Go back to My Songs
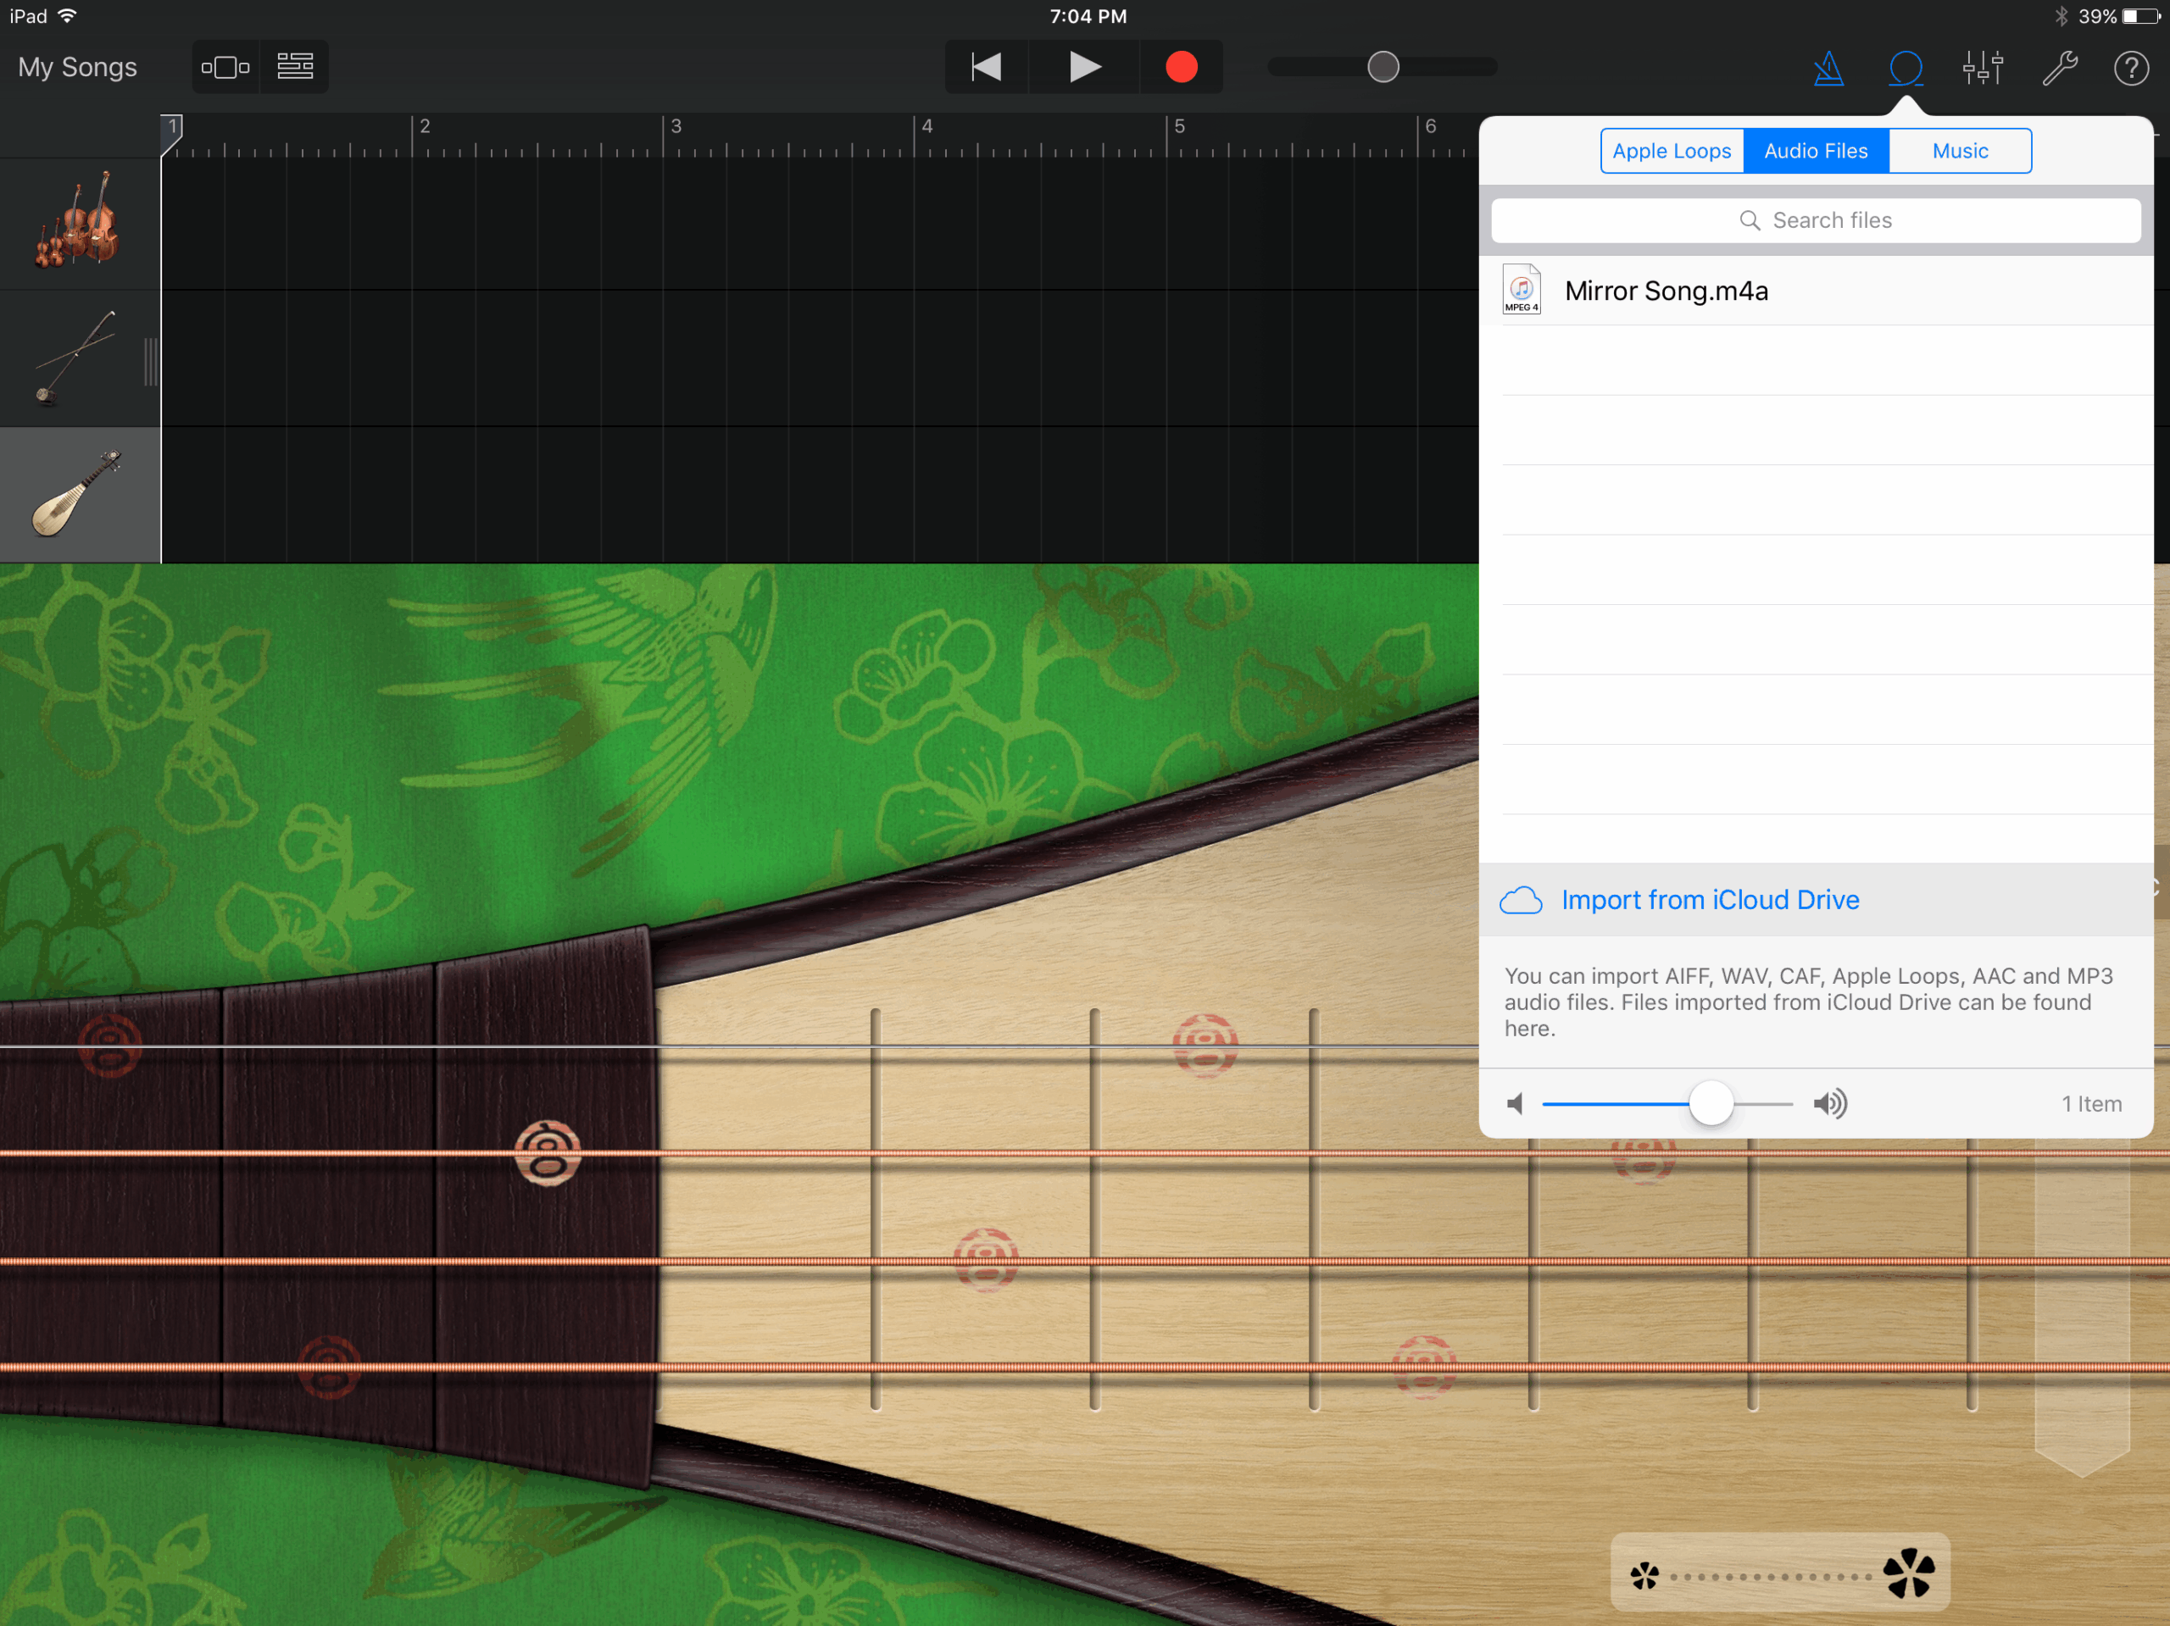The height and width of the screenshot is (1626, 2170). [77, 67]
